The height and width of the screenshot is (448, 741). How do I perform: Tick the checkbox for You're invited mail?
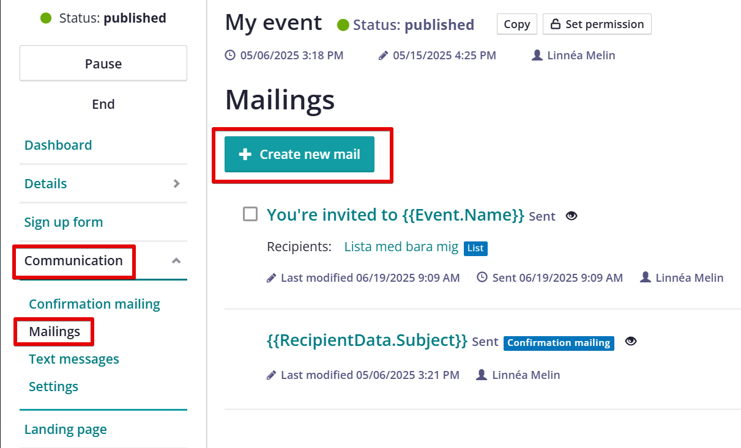pos(250,214)
